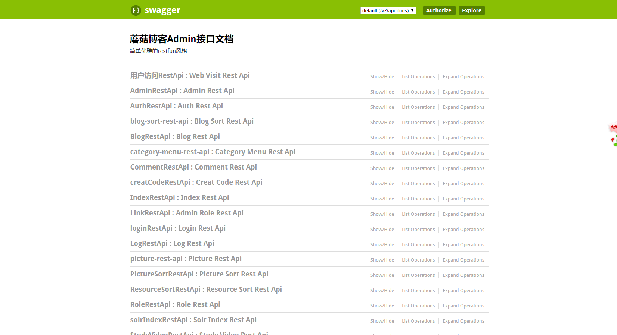Open the ResourceSortRestApi section heading

(x=206, y=290)
